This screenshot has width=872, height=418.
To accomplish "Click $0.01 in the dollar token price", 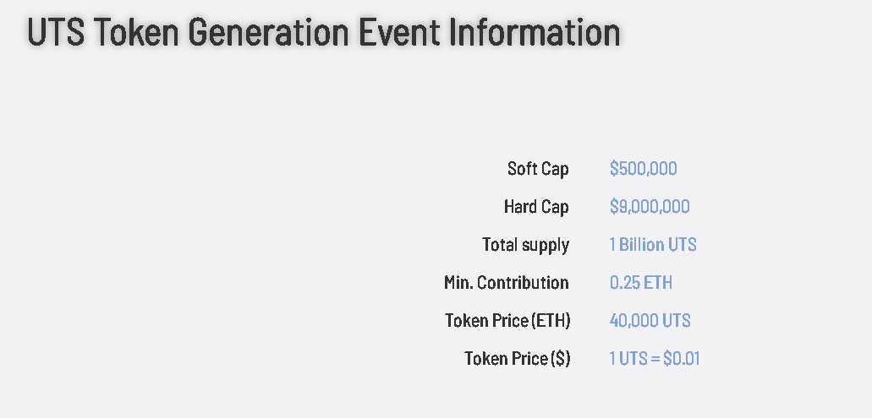I will pyautogui.click(x=681, y=359).
